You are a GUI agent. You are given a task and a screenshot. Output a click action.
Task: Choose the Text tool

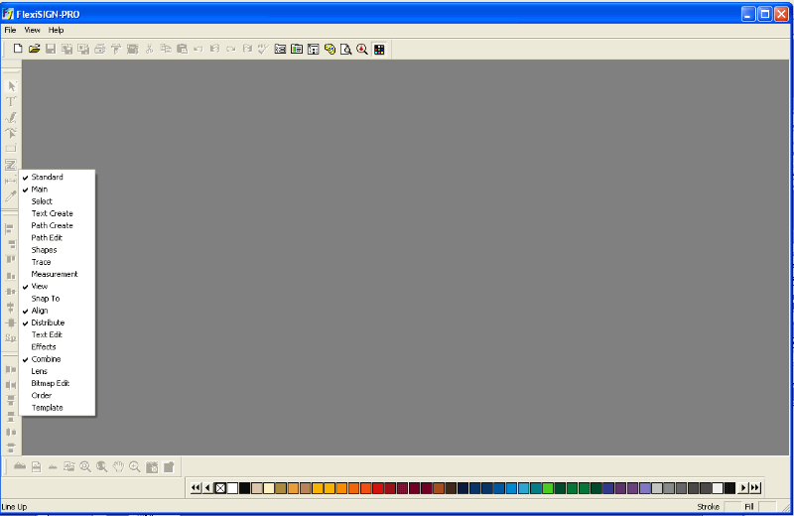point(11,102)
